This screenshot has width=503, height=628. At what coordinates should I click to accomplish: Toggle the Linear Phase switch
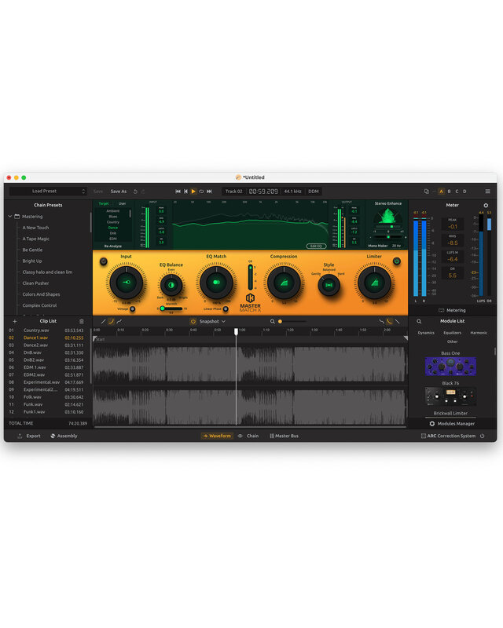coord(226,309)
